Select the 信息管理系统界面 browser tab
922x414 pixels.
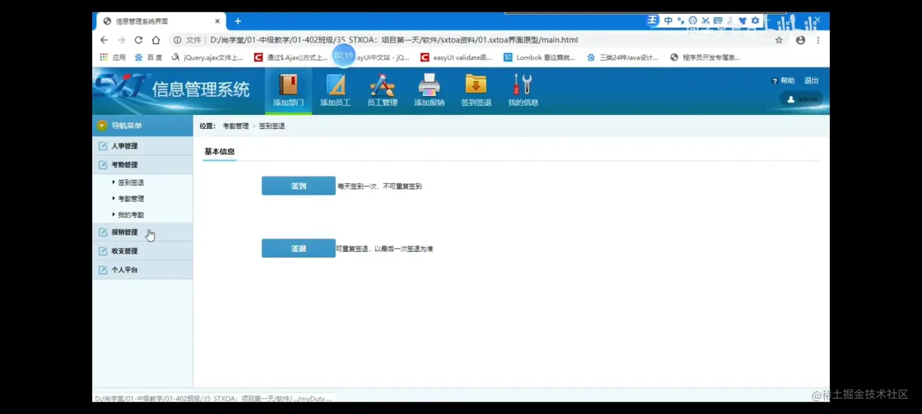[x=162, y=21]
